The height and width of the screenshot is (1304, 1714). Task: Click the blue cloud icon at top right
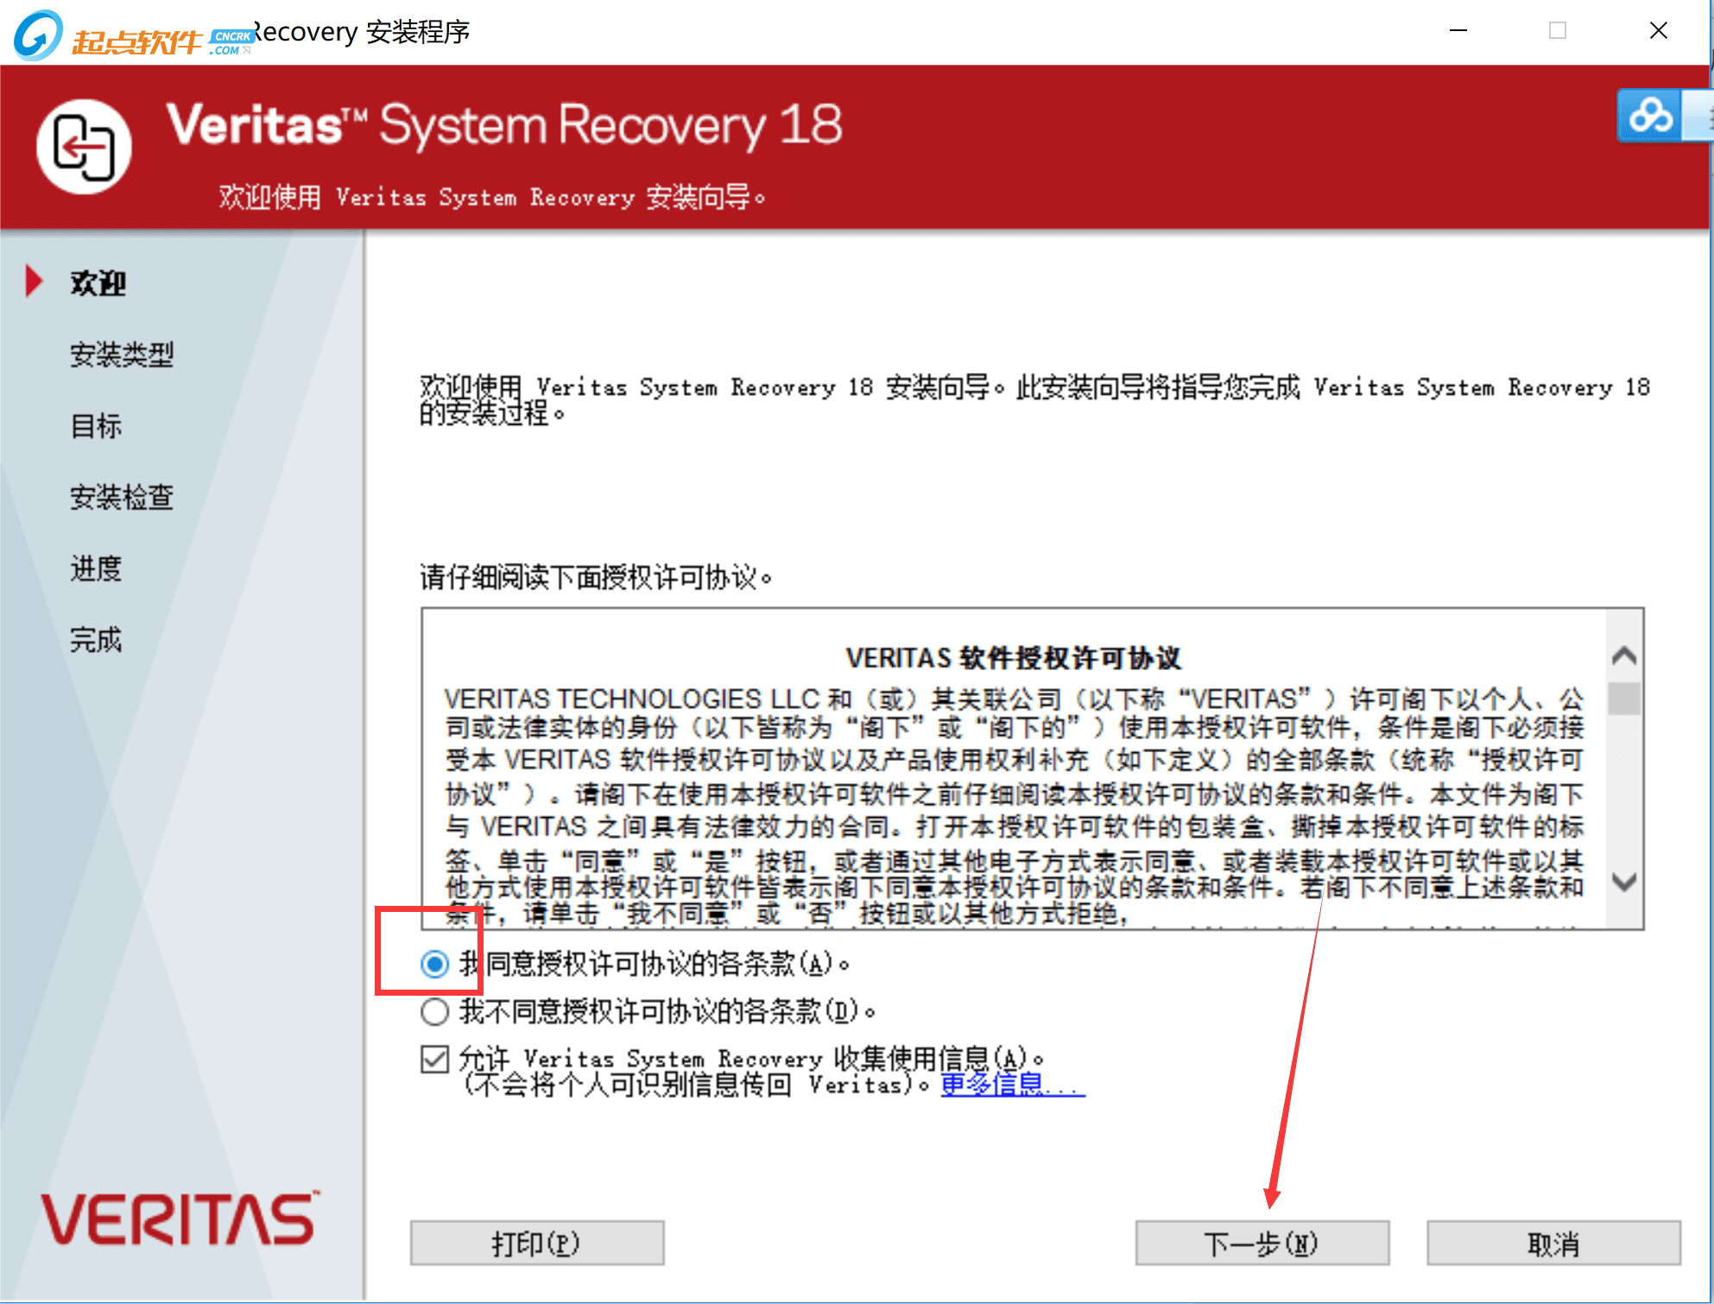pyautogui.click(x=1650, y=116)
